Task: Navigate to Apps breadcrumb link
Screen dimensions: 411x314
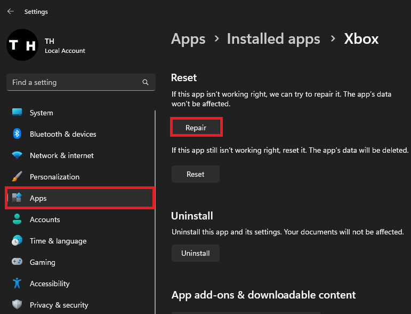Action: (188, 39)
